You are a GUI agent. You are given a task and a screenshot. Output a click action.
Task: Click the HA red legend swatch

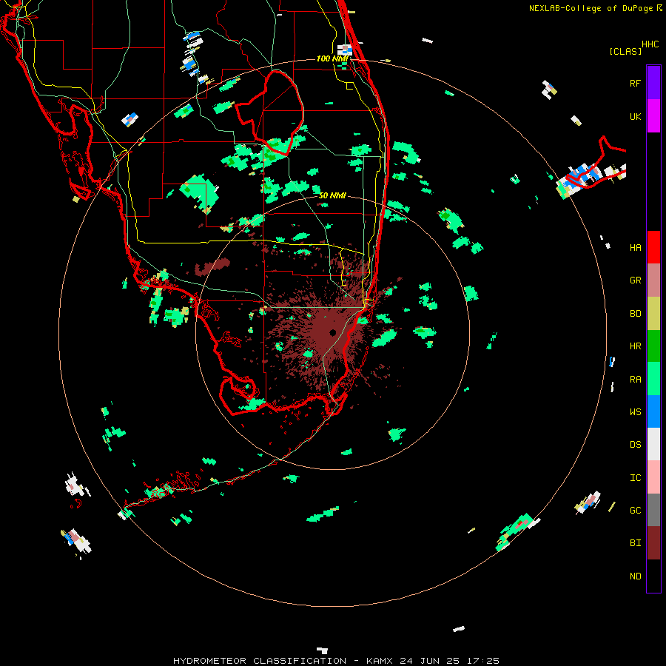click(x=653, y=247)
